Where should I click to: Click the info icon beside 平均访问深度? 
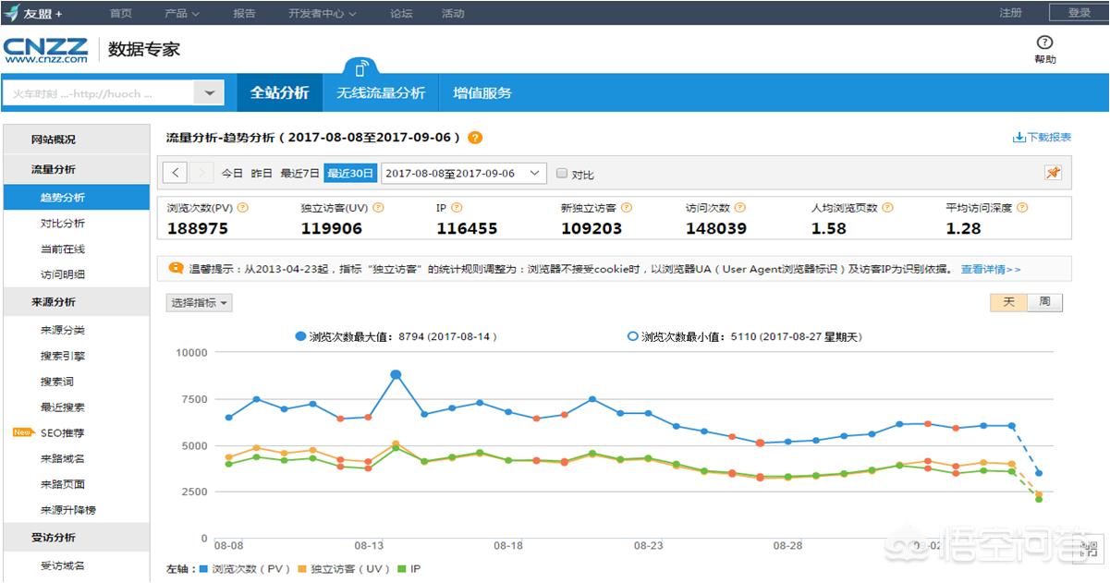(1022, 209)
